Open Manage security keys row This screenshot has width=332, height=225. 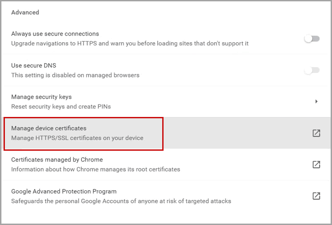[x=166, y=102]
